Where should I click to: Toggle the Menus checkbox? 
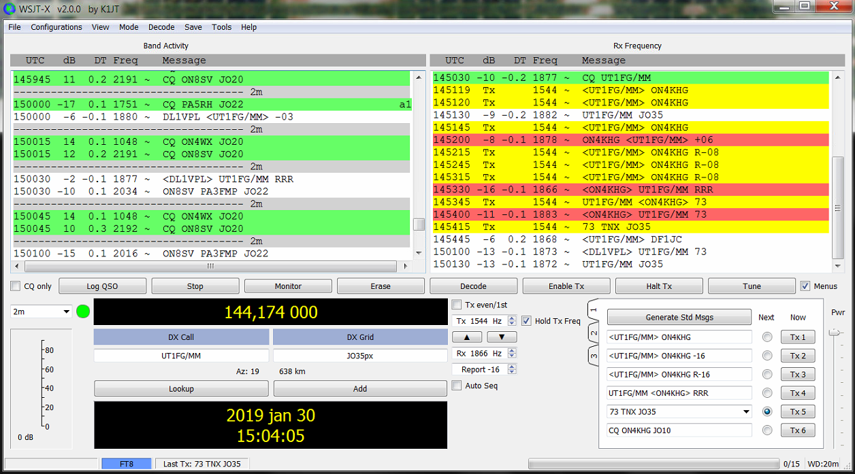coord(805,286)
